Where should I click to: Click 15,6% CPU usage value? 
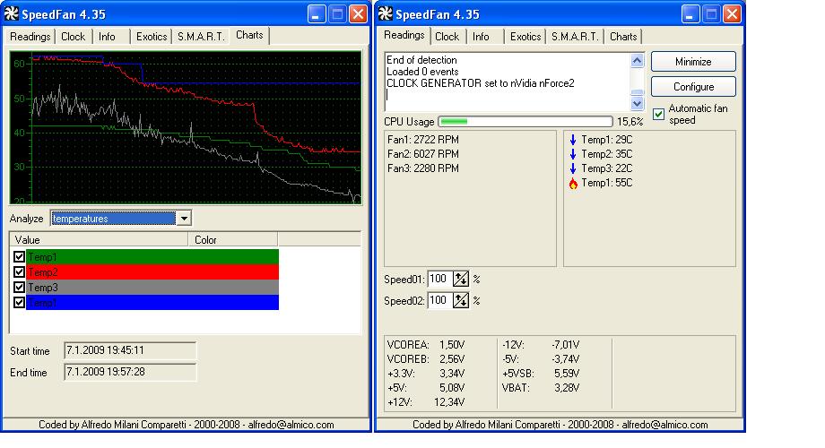click(630, 122)
